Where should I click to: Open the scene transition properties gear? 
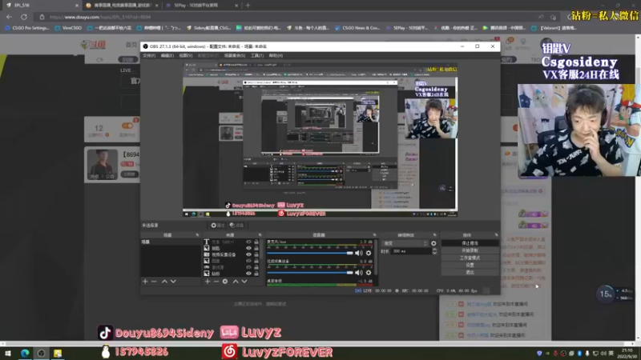[x=433, y=243]
